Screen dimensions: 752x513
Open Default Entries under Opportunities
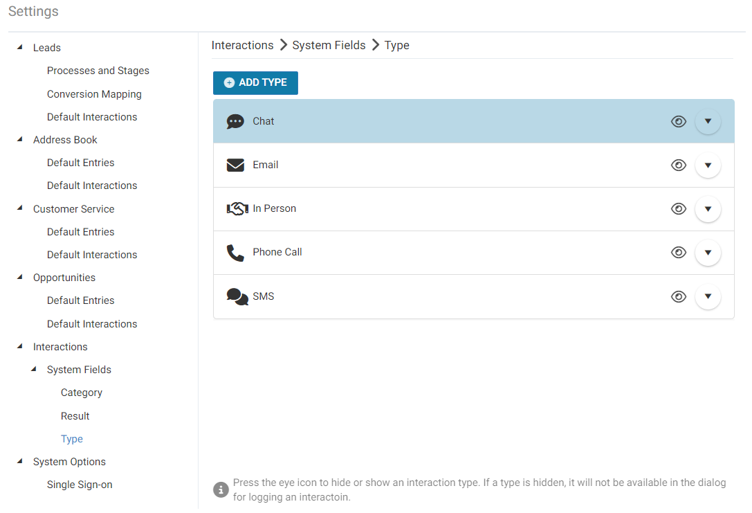point(80,300)
